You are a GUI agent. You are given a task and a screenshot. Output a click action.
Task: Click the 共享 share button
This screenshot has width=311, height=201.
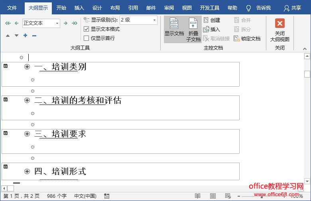[x=292, y=8]
